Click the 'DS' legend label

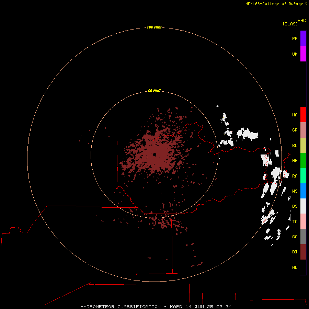(295, 206)
